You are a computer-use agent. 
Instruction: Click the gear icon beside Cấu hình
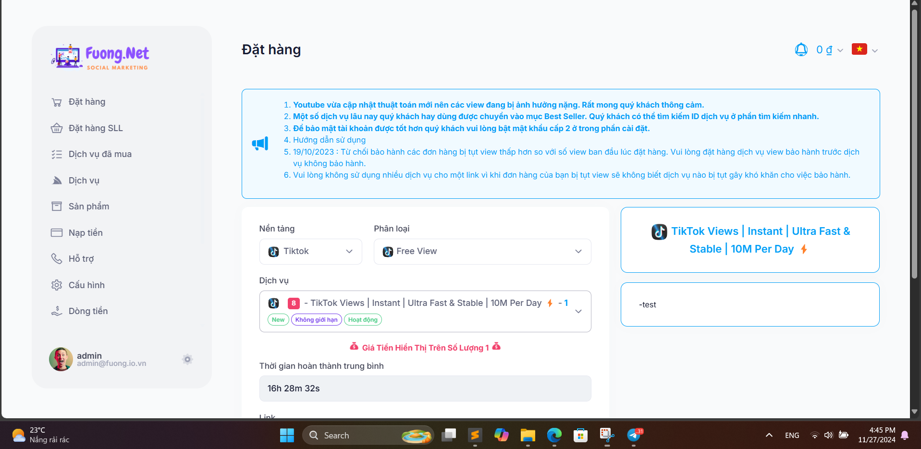coord(56,285)
